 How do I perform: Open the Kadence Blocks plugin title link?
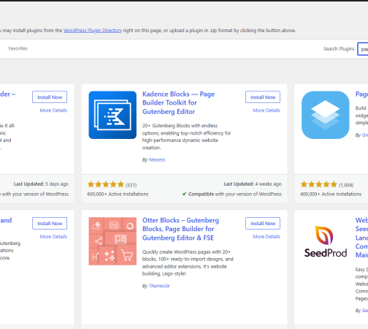coord(178,103)
